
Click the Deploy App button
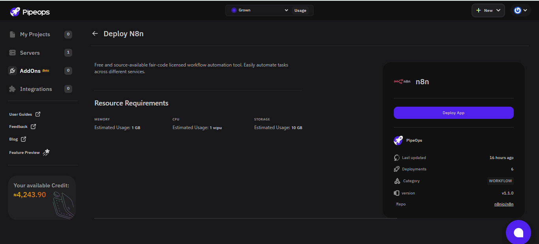click(453, 113)
